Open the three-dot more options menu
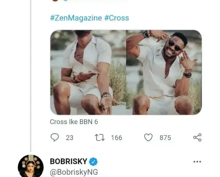Image resolution: width=220 pixels, height=177 pixels. click(197, 162)
